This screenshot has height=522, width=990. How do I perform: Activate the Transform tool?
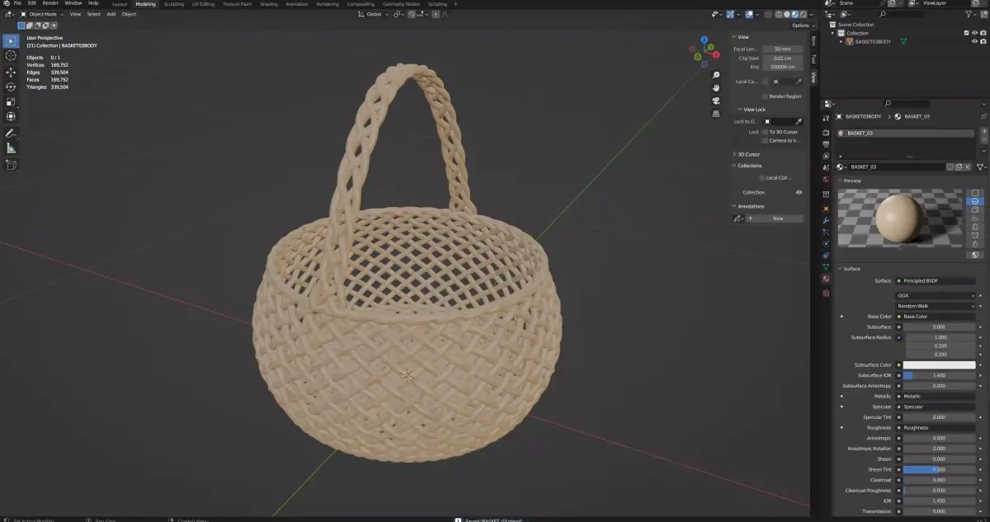pos(11,116)
